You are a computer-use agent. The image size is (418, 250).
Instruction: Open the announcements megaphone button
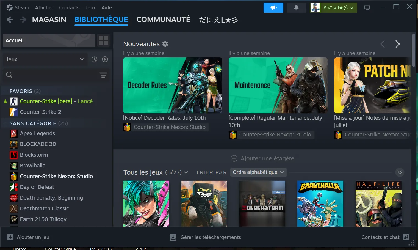[273, 8]
